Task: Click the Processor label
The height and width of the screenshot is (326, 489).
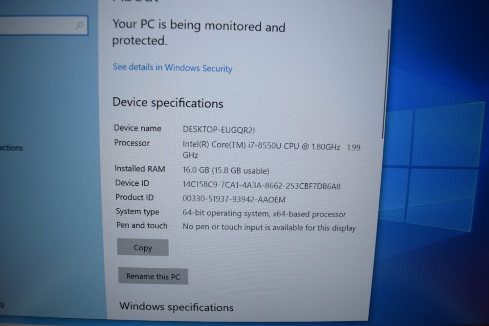Action: click(132, 143)
